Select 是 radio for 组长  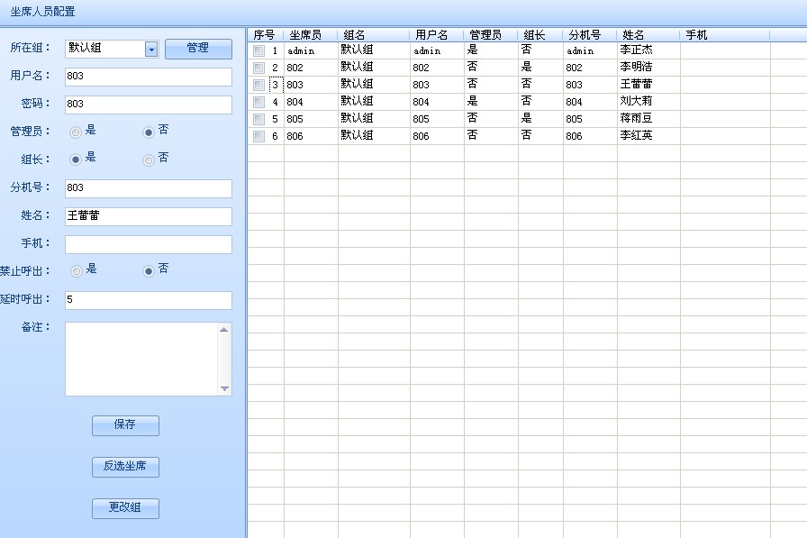click(76, 160)
